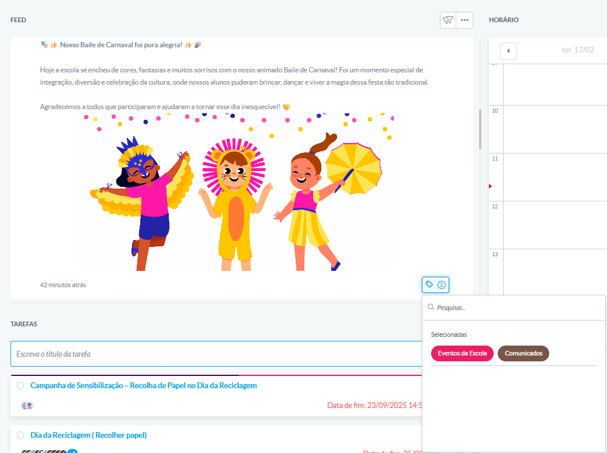This screenshot has width=607, height=453.
Task: Click the 'Selecionadas' label
Action: click(449, 334)
